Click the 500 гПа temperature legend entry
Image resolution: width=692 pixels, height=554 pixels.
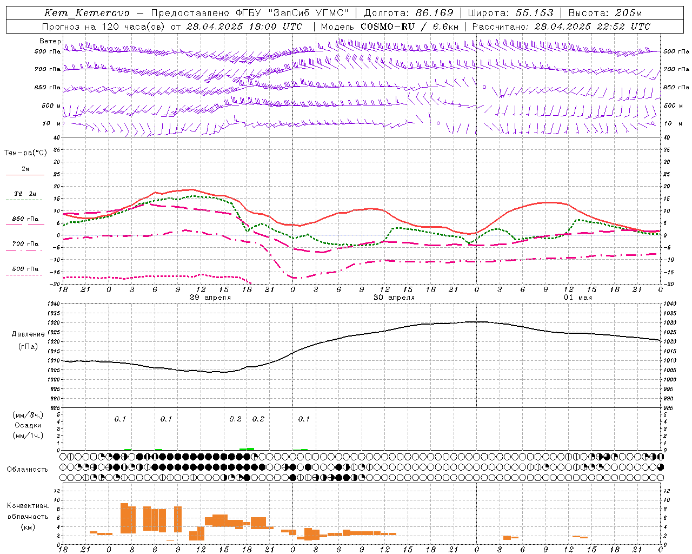click(25, 269)
